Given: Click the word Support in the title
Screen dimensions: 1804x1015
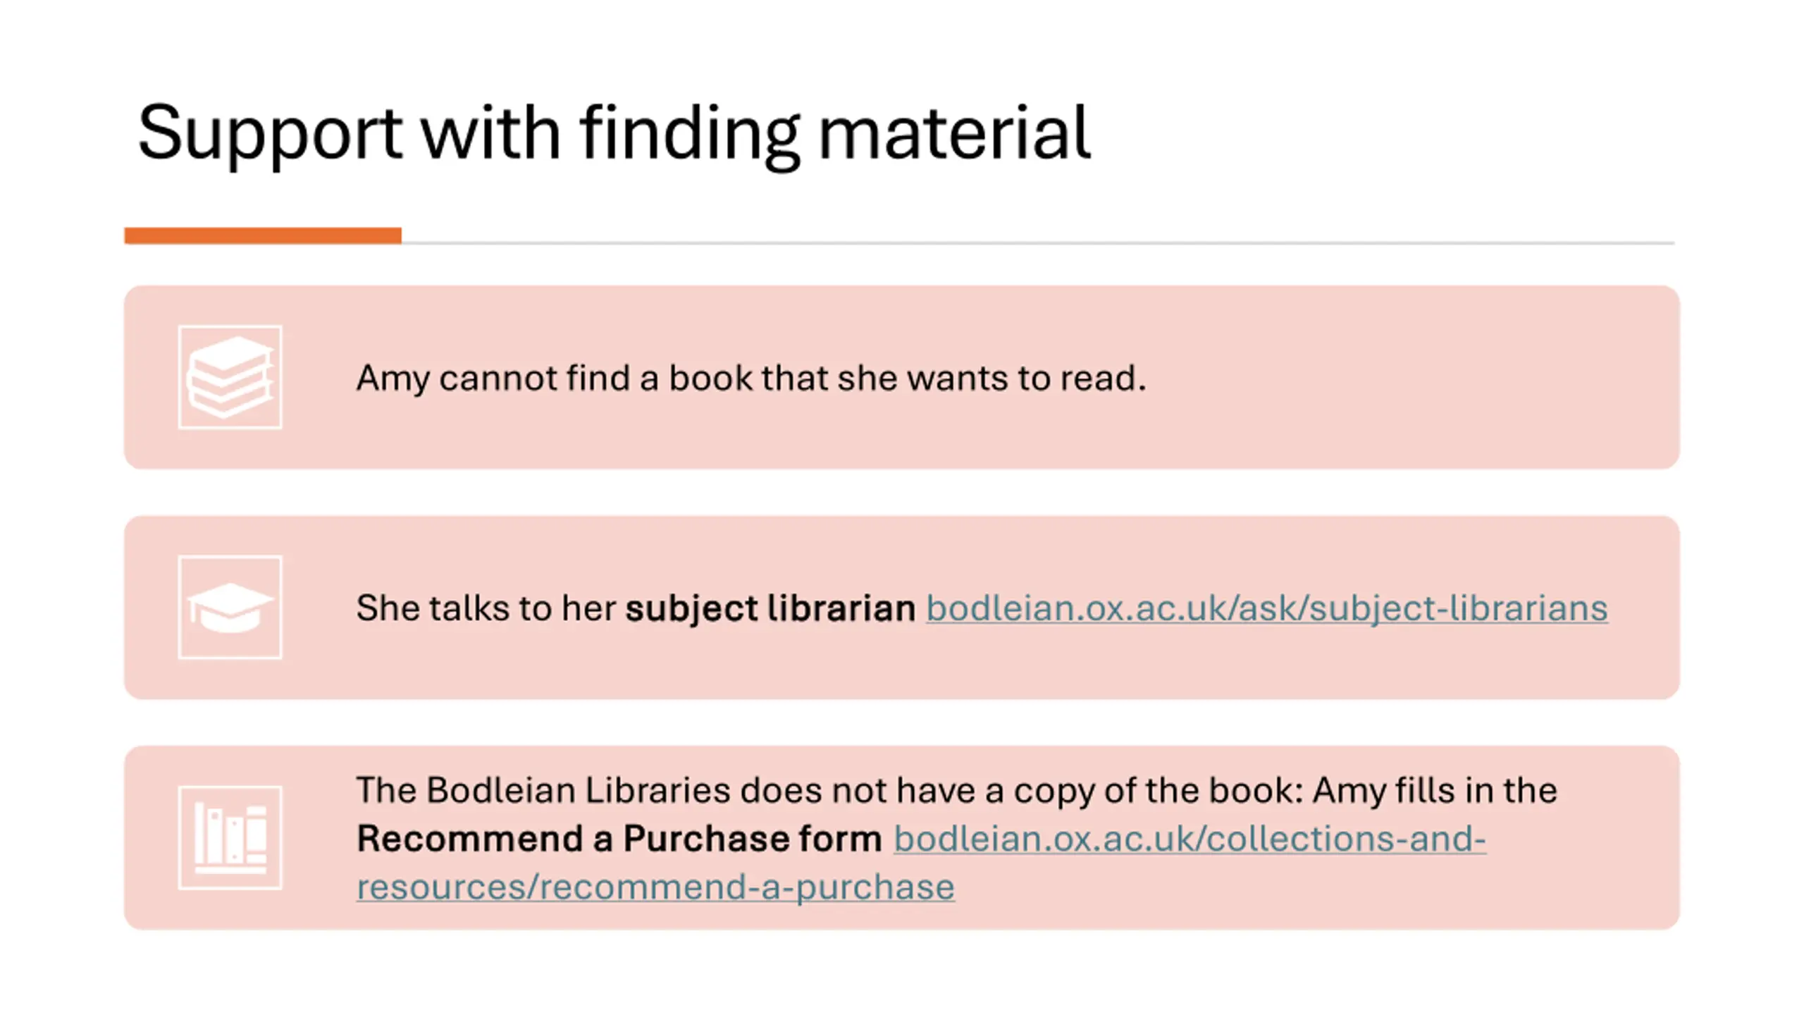Looking at the screenshot, I should pos(269,134).
